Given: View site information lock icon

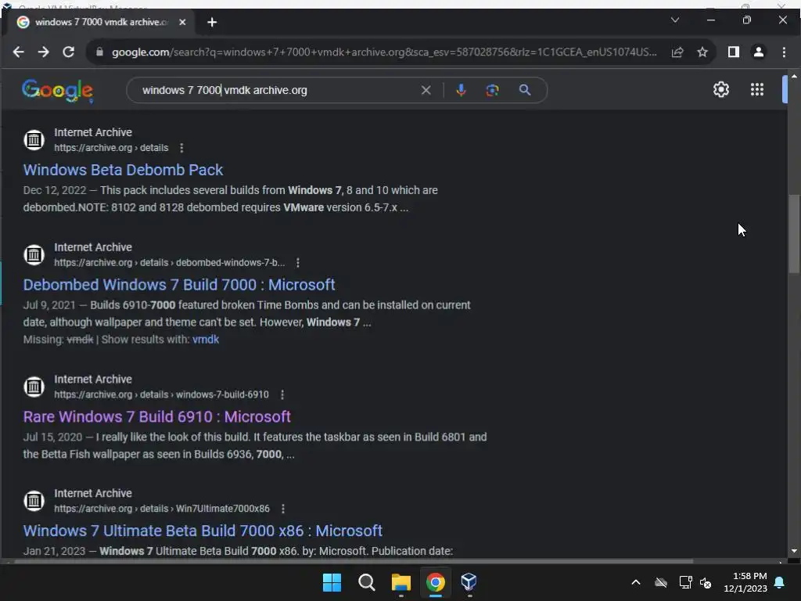Looking at the screenshot, I should [99, 52].
